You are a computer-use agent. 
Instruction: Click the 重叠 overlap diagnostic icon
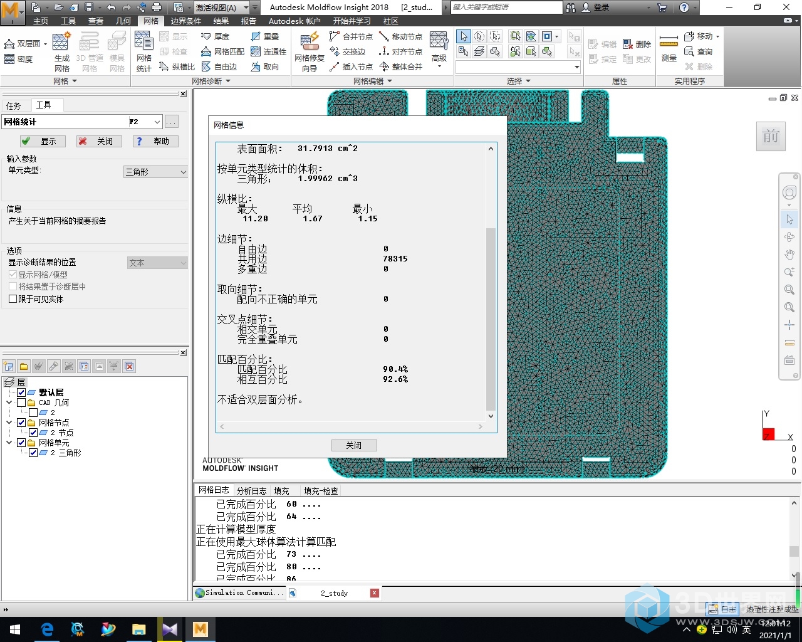tap(264, 36)
